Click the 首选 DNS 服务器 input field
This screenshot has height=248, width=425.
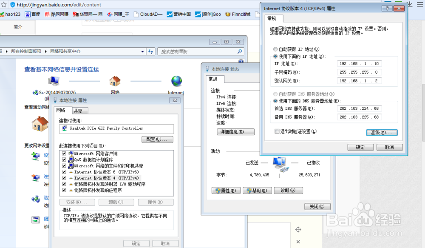point(359,108)
